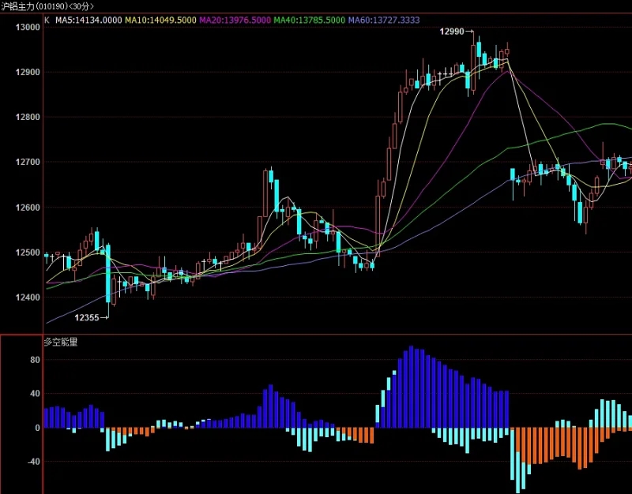The width and height of the screenshot is (632, 494).
Task: Select the green MA40 moving average label
Action: (x=309, y=21)
